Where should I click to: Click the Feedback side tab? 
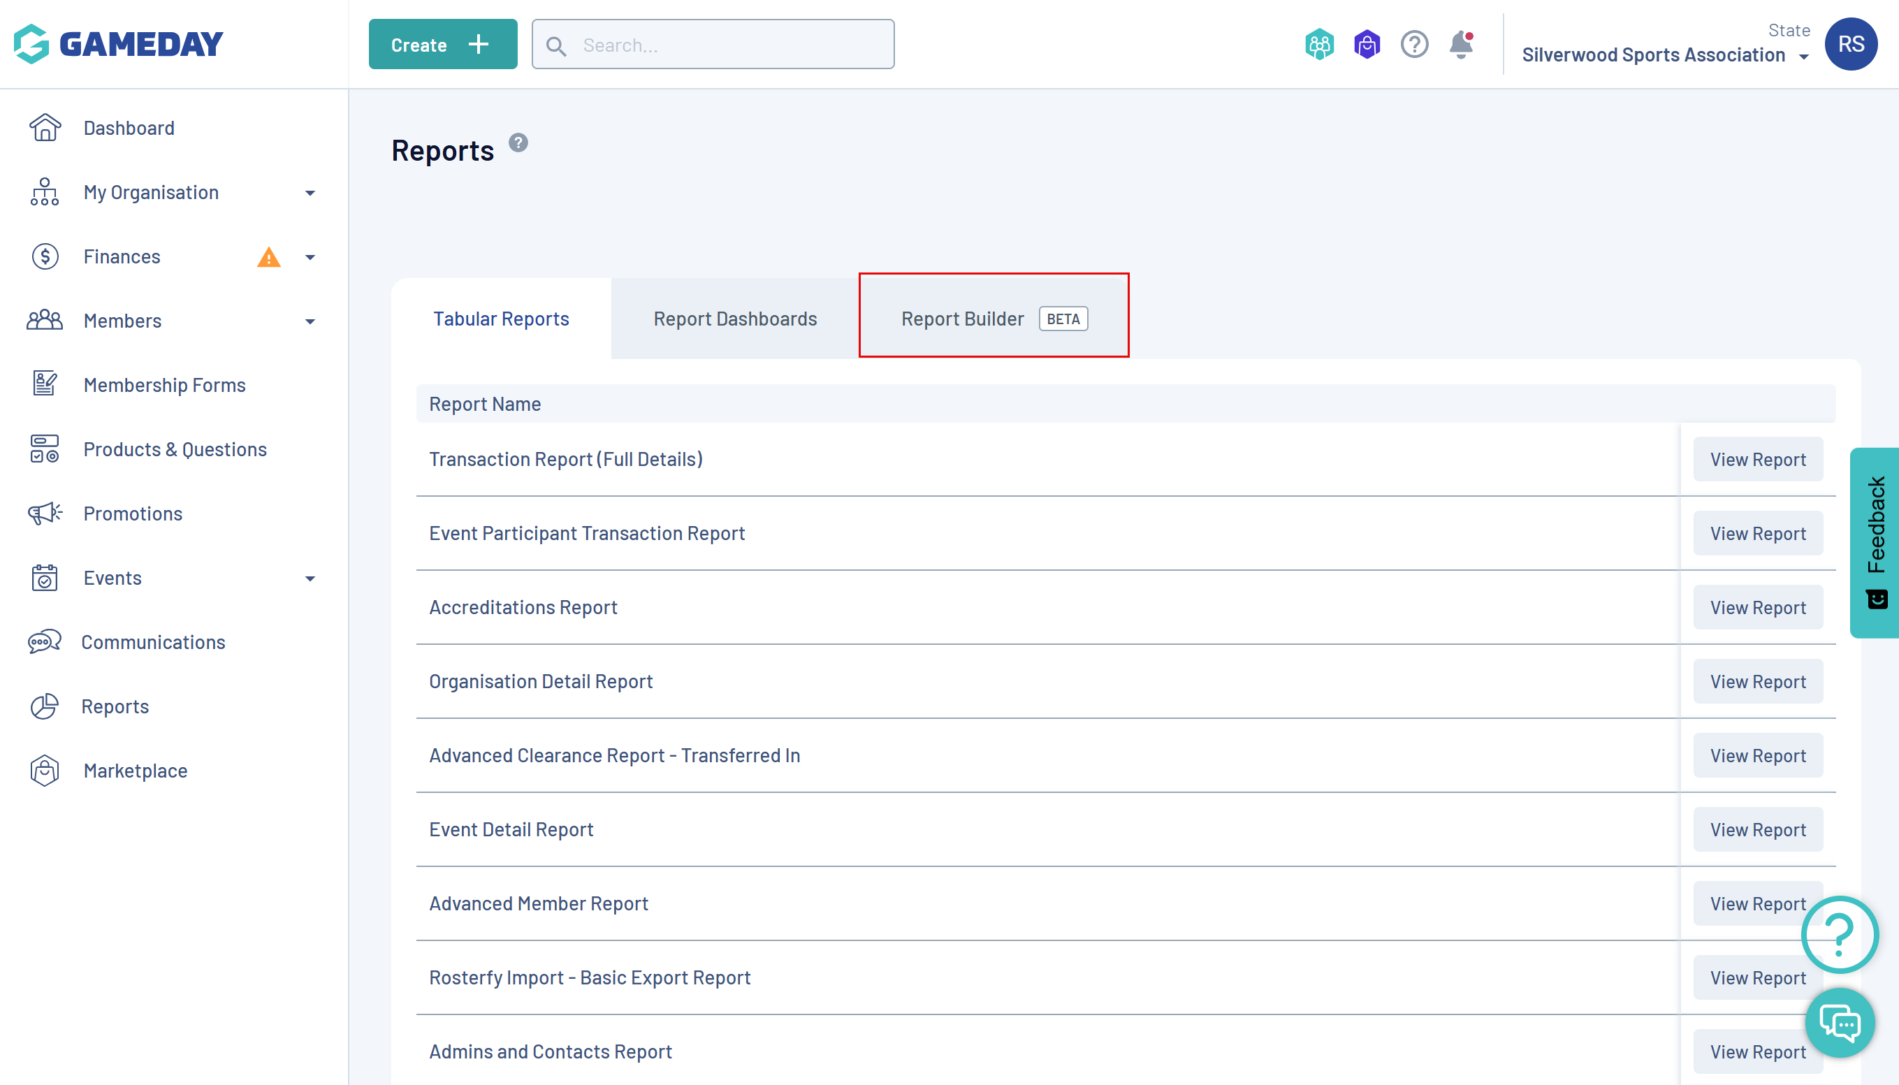pos(1875,542)
